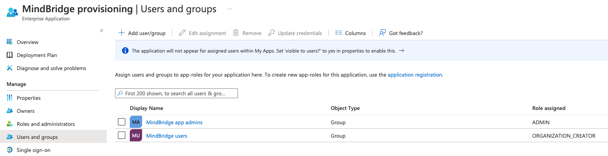The width and height of the screenshot is (608, 156).
Task: Click the Overview grid icon
Action: click(x=9, y=42)
